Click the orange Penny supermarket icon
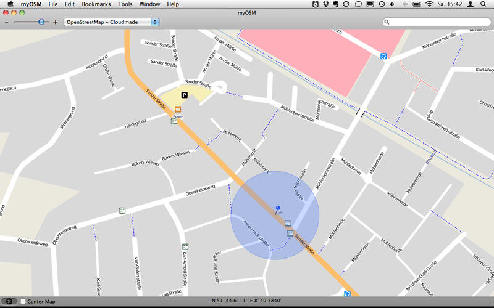Viewport: 494px width, 308px height. [x=178, y=109]
